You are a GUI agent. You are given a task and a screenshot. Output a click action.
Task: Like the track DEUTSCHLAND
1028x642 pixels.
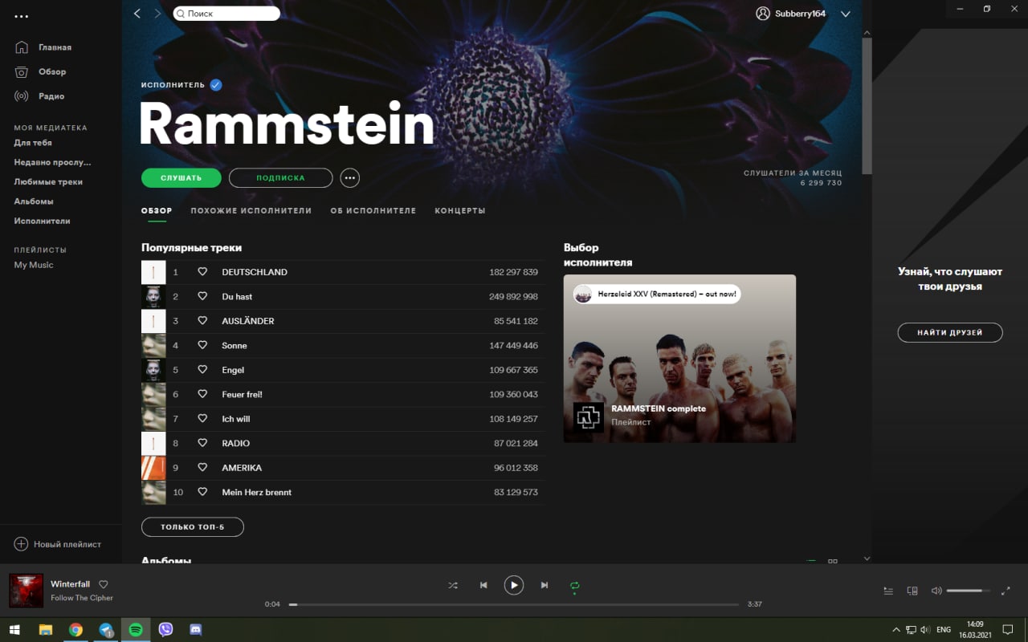click(x=202, y=272)
